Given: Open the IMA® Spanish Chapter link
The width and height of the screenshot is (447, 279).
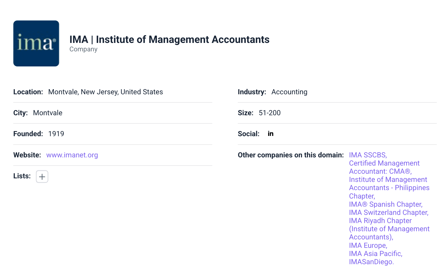Looking at the screenshot, I should tap(386, 204).
